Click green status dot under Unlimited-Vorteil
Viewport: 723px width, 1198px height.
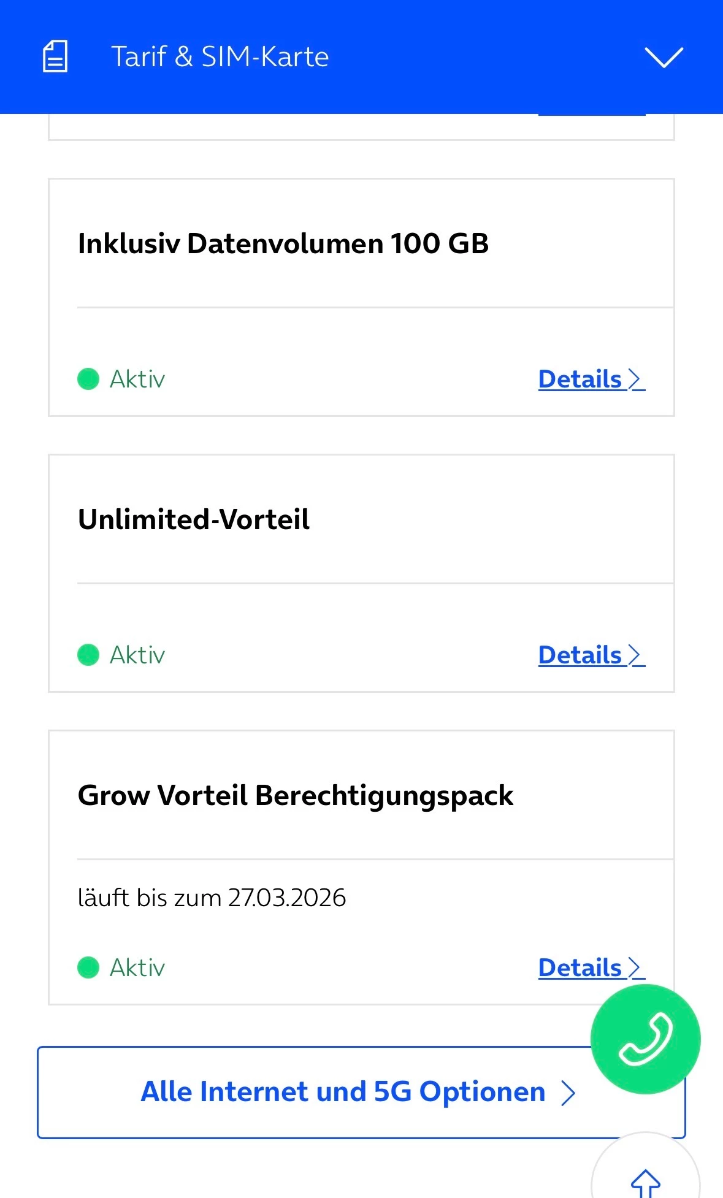(88, 655)
